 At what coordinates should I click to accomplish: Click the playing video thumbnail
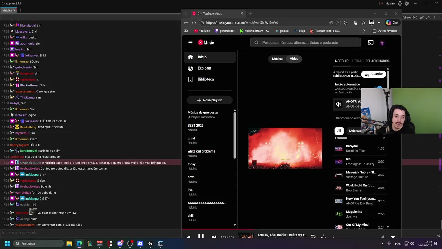[x=285, y=148]
